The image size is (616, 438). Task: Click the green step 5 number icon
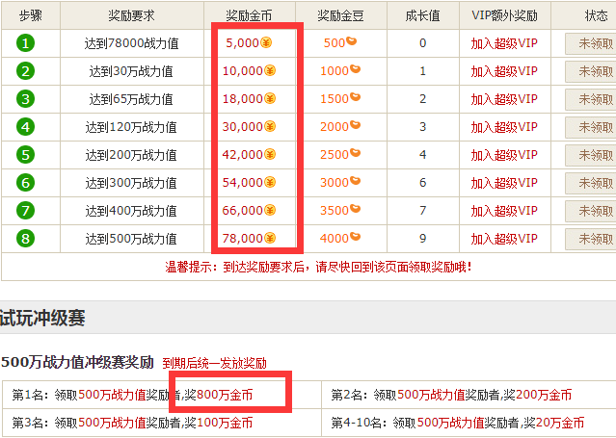click(x=25, y=155)
